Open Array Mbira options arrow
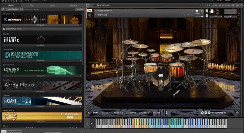Viewport: 244px width, 133px height. (80, 91)
